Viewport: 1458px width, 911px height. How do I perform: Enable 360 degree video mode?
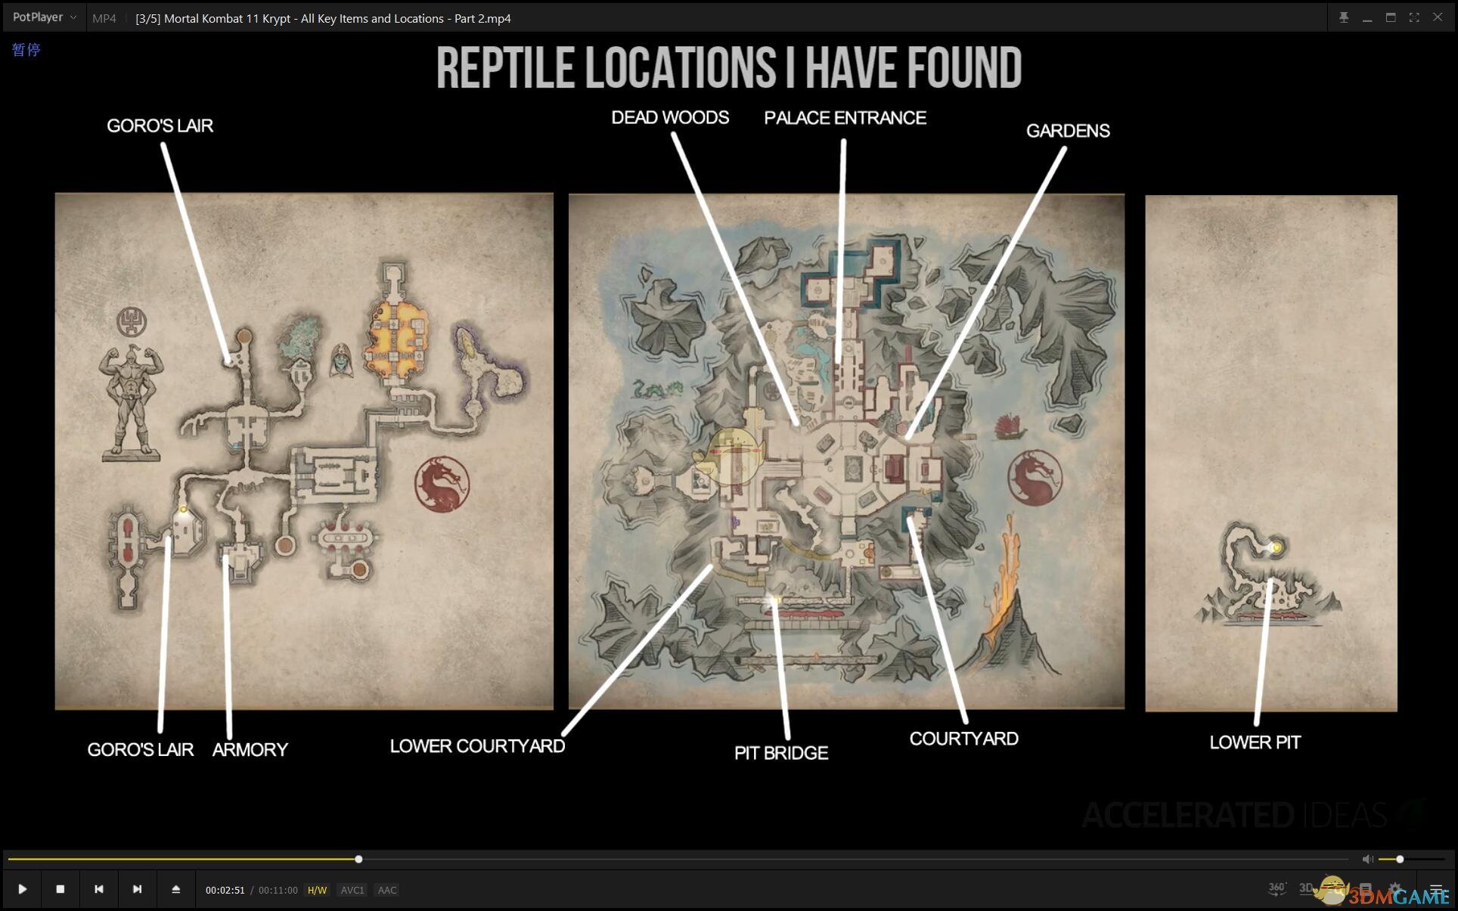pos(1277,889)
